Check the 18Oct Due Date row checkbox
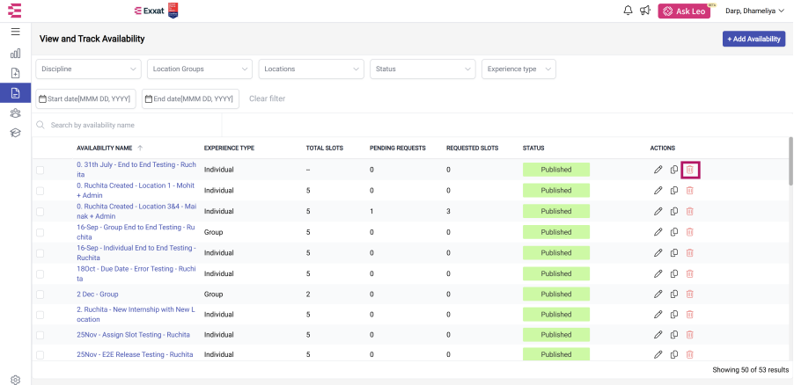This screenshot has height=385, width=794. point(40,274)
